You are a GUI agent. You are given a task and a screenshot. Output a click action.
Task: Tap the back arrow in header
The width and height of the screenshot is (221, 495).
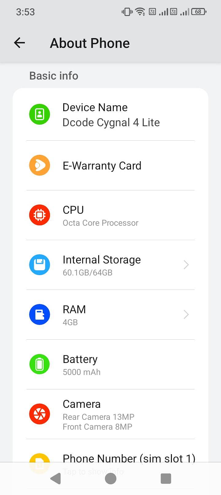[19, 43]
